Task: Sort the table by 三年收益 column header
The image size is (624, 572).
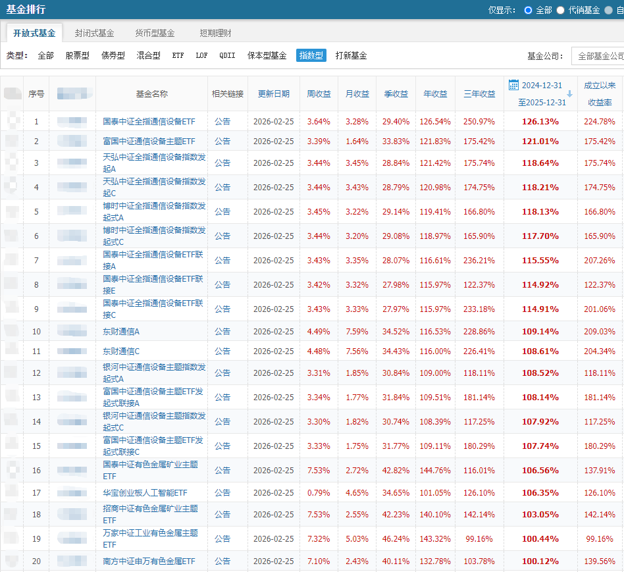Action: (480, 94)
